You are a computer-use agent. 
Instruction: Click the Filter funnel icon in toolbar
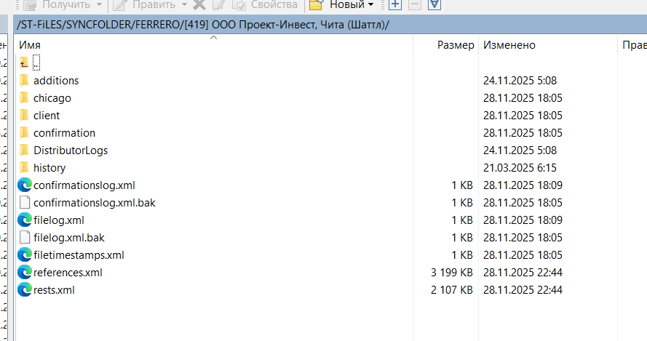[434, 4]
